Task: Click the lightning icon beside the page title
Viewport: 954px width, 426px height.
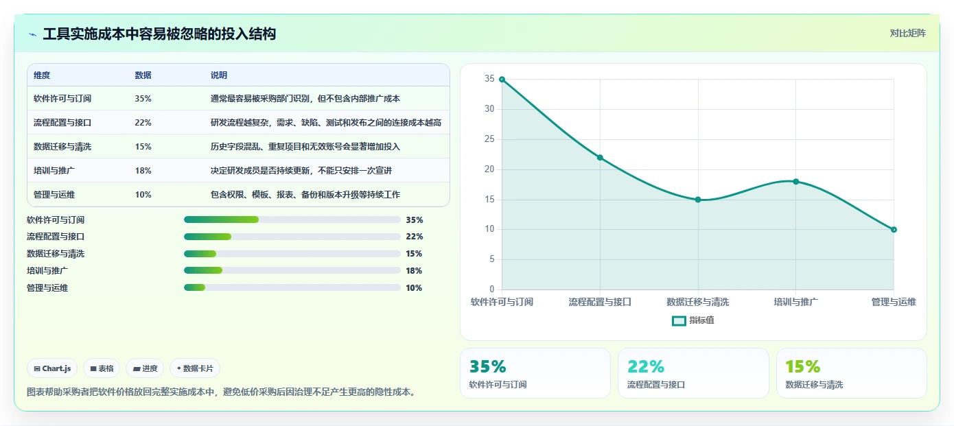Action: [x=32, y=34]
